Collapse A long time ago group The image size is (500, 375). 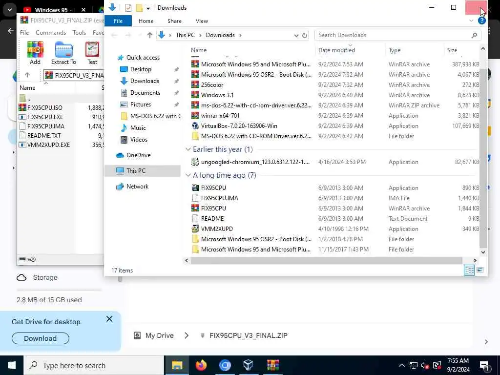tap(188, 175)
